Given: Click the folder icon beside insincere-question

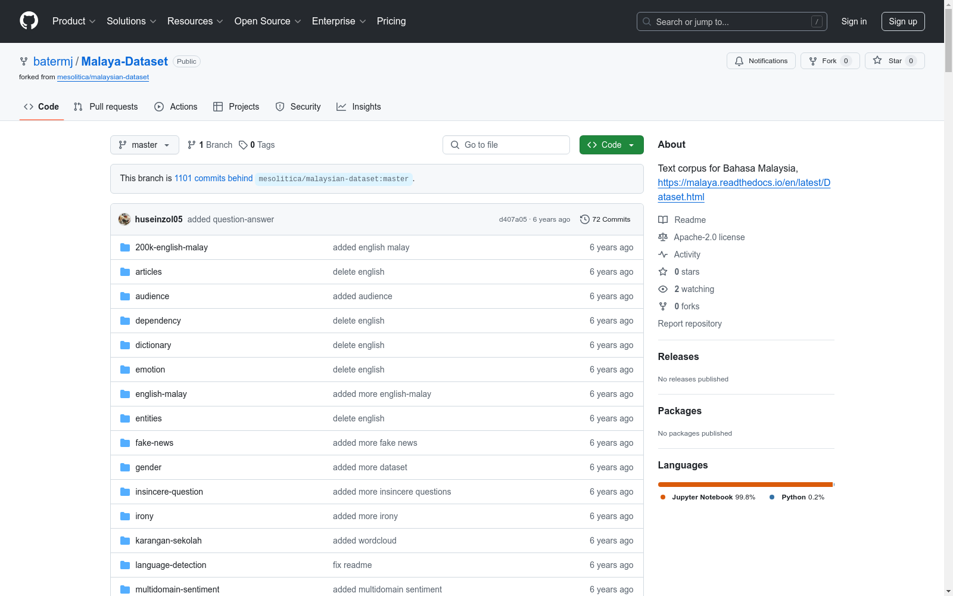Looking at the screenshot, I should (x=125, y=492).
